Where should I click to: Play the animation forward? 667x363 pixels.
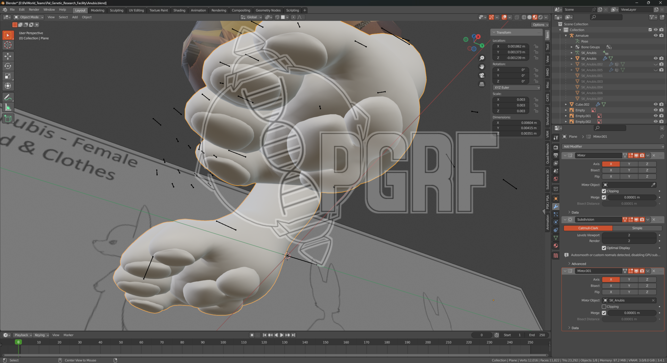pos(282,335)
